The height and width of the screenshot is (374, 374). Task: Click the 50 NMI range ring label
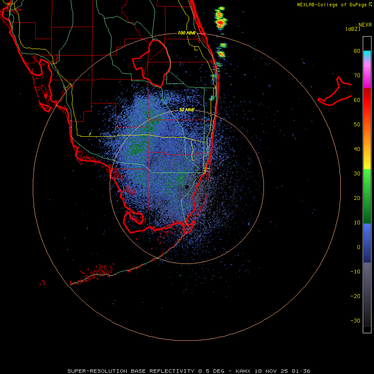coord(187,110)
